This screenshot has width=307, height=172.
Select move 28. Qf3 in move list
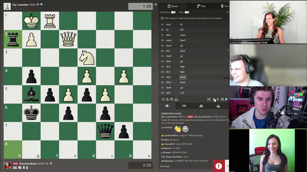[x=168, y=93]
